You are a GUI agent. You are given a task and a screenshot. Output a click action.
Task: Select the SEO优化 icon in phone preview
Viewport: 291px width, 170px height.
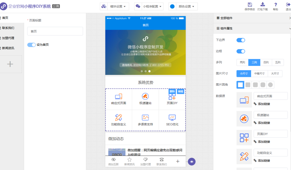click(172, 118)
